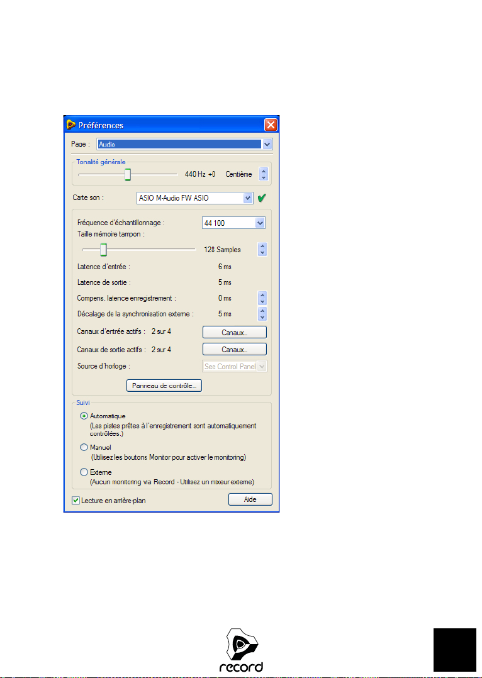Select the Automatique monitoring radio button
The width and height of the screenshot is (482, 678).
coord(84,416)
